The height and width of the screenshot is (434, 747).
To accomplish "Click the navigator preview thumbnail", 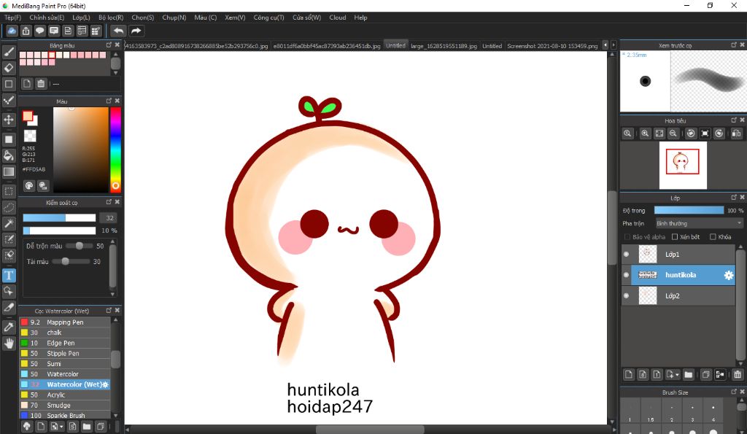I will (683, 165).
